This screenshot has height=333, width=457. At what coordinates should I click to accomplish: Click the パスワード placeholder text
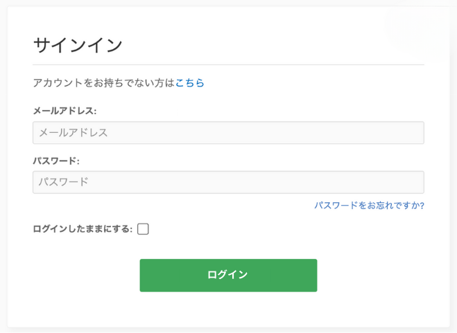click(64, 182)
